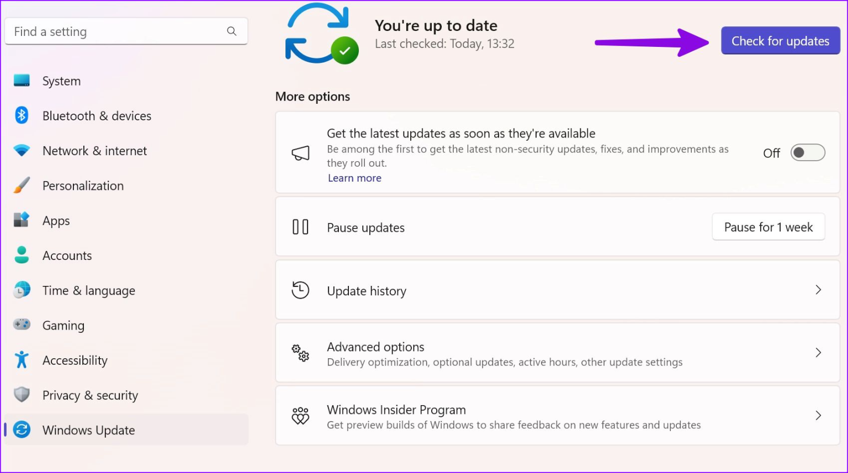
Task: Click the Personalization paintbrush icon
Action: point(22,185)
